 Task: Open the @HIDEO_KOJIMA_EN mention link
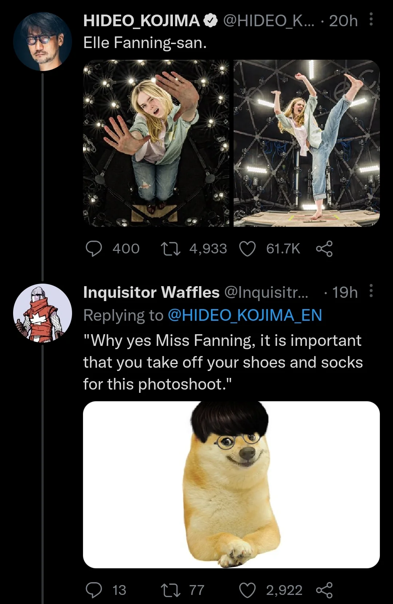pyautogui.click(x=245, y=315)
